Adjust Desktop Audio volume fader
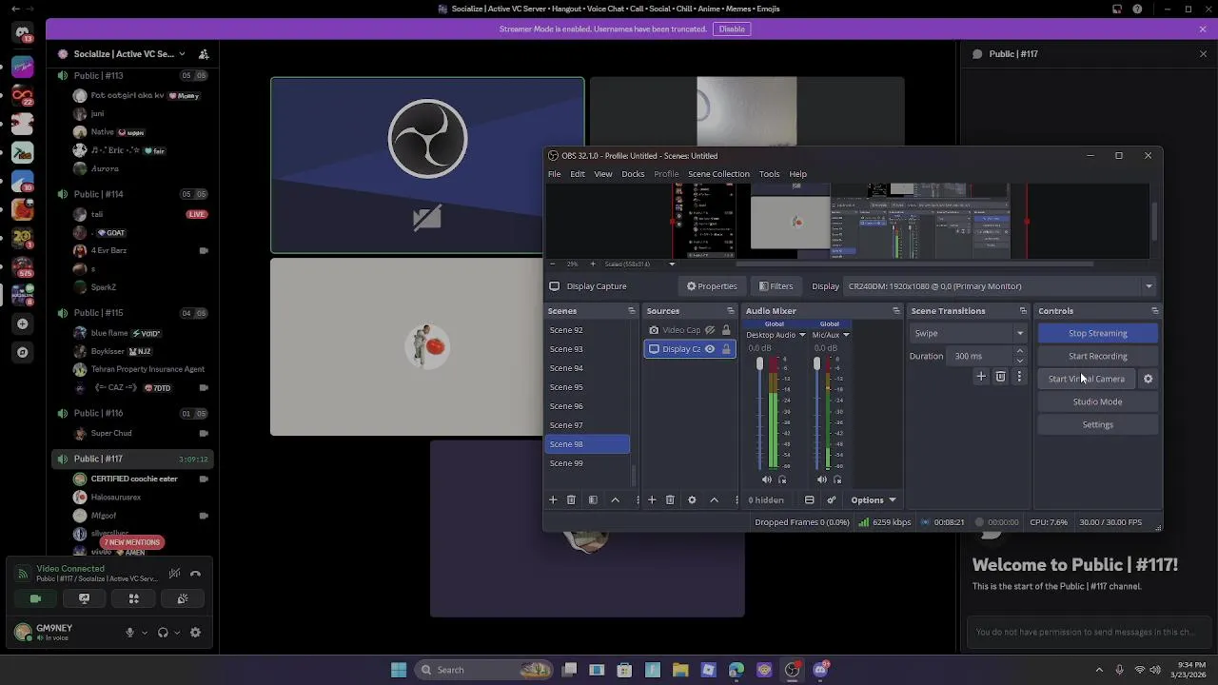 pos(759,364)
